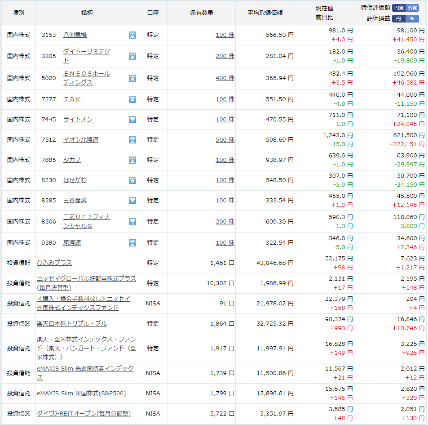
Task: Select stock code 3153
Action: (49, 35)
